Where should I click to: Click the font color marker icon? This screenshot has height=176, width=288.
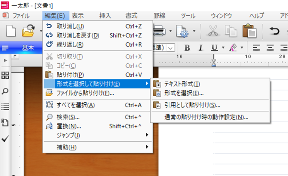233,48
